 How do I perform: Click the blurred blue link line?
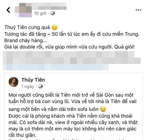(x=56, y=67)
